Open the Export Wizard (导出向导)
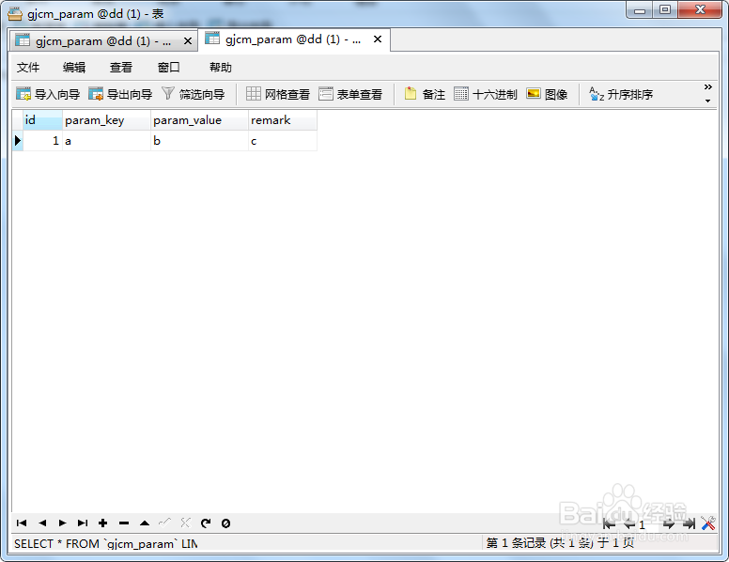Image resolution: width=729 pixels, height=562 pixels. coord(120,94)
